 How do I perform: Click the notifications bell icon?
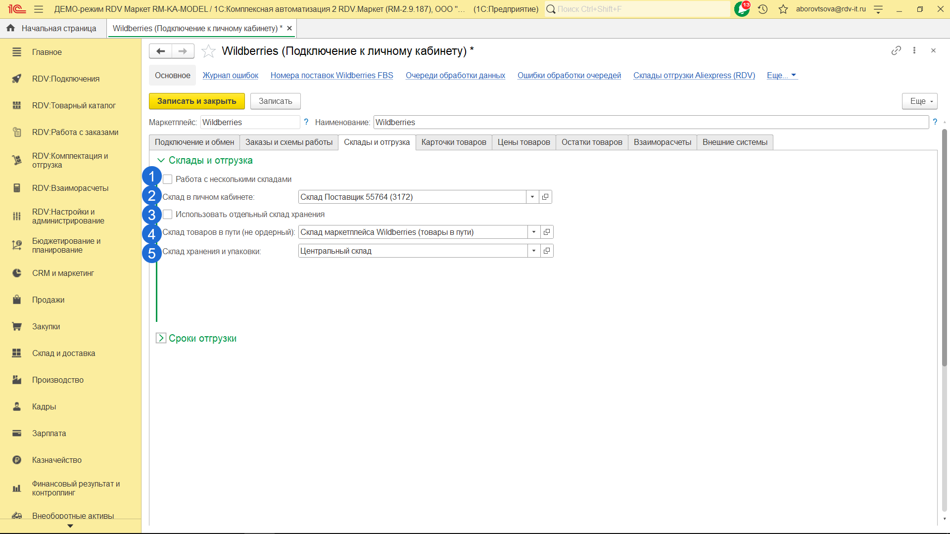[x=741, y=9]
